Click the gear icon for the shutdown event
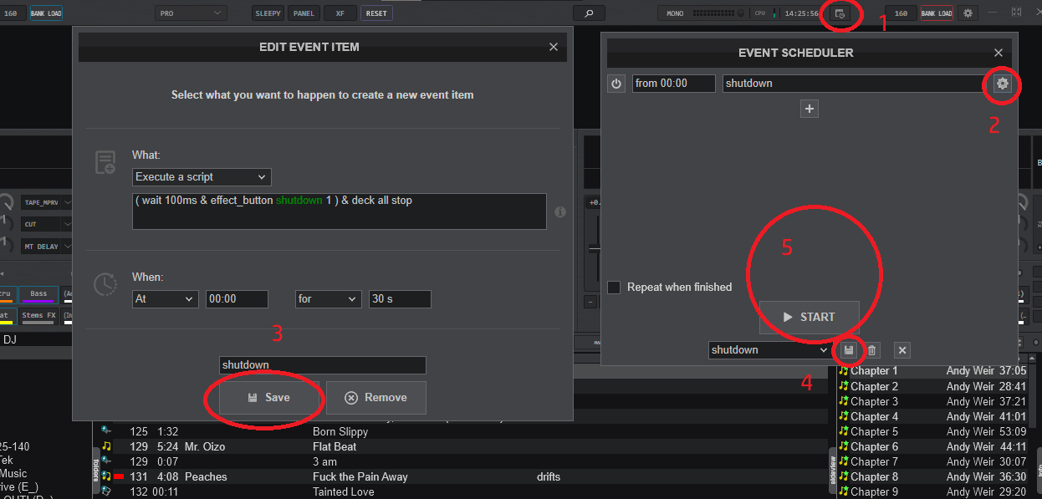Viewport: 1042px width, 499px height. point(1003,84)
